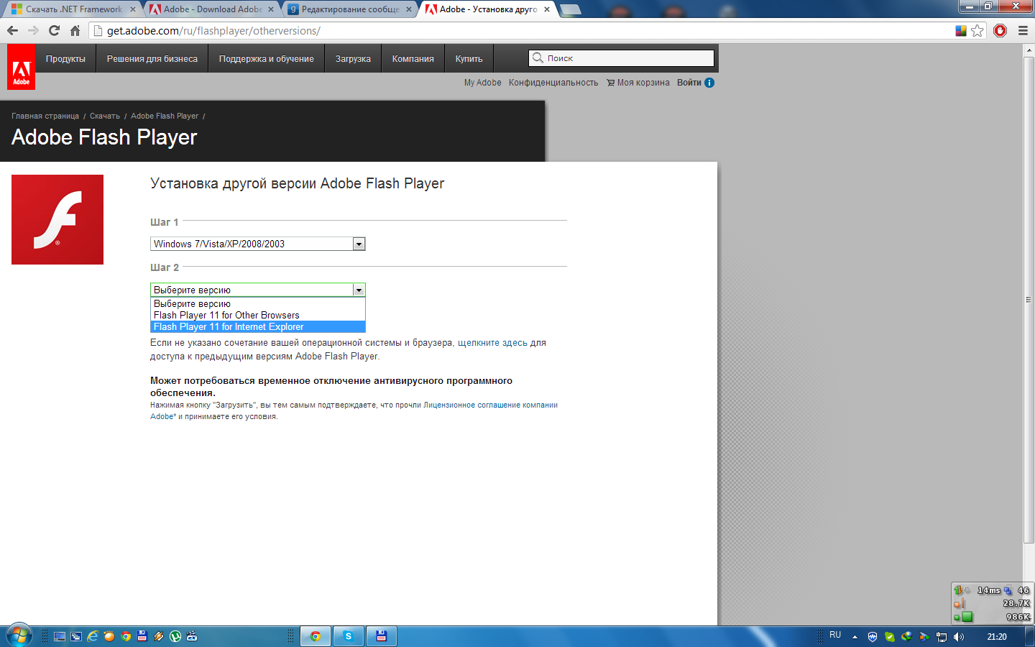Launch Internet Explorer from quick launch
1035x647 pixels.
pyautogui.click(x=93, y=636)
